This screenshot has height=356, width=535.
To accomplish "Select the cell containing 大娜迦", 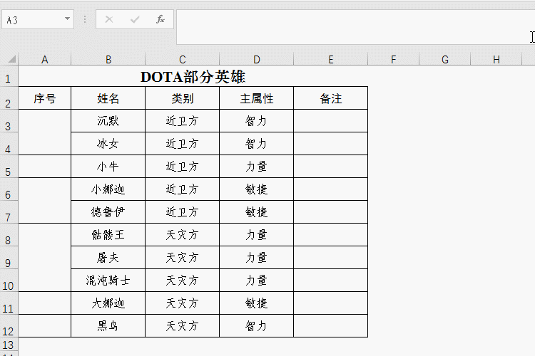I will 108,303.
